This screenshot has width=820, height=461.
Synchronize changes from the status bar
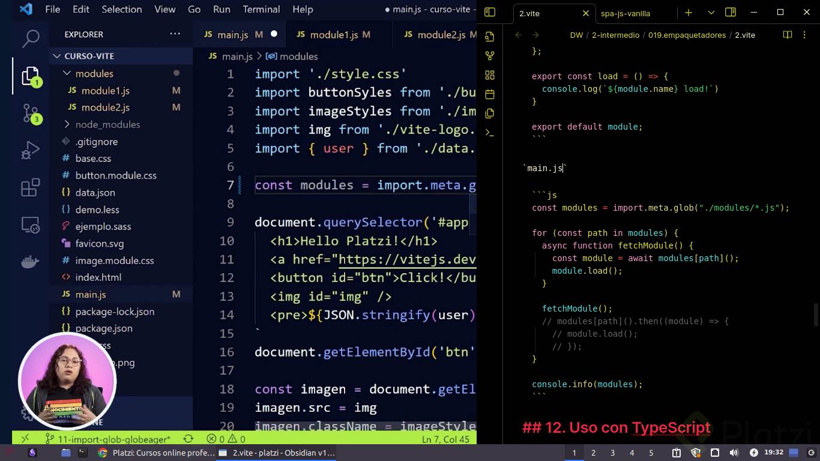point(188,439)
